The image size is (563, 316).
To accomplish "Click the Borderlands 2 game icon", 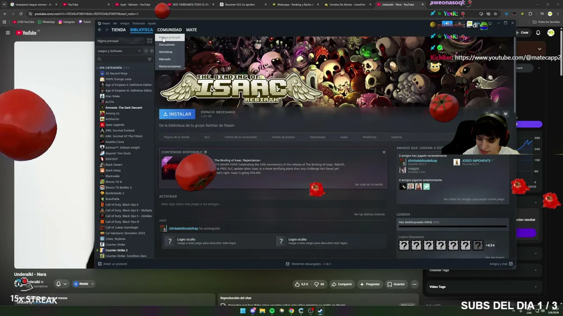I will point(102,193).
